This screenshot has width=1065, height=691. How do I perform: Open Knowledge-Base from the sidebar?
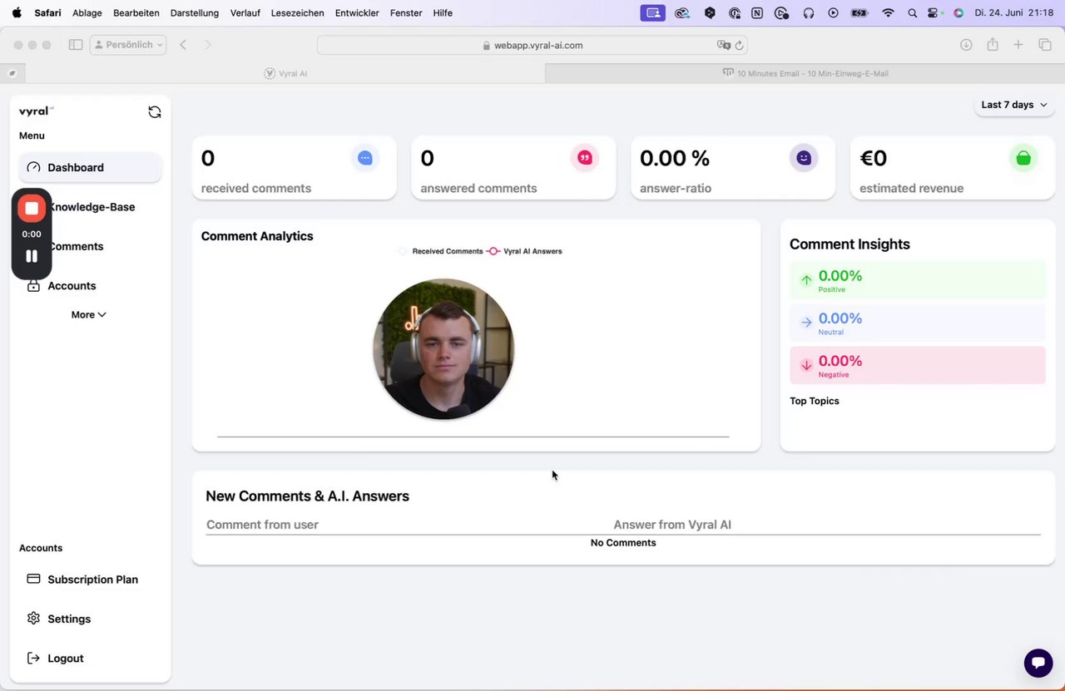click(x=91, y=207)
